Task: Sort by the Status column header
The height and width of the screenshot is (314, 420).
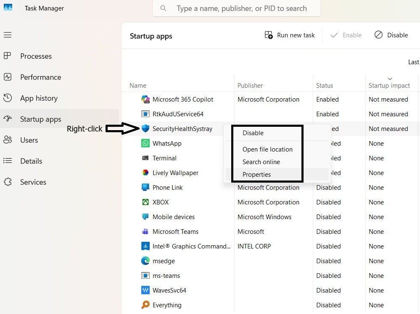Action: click(x=325, y=85)
